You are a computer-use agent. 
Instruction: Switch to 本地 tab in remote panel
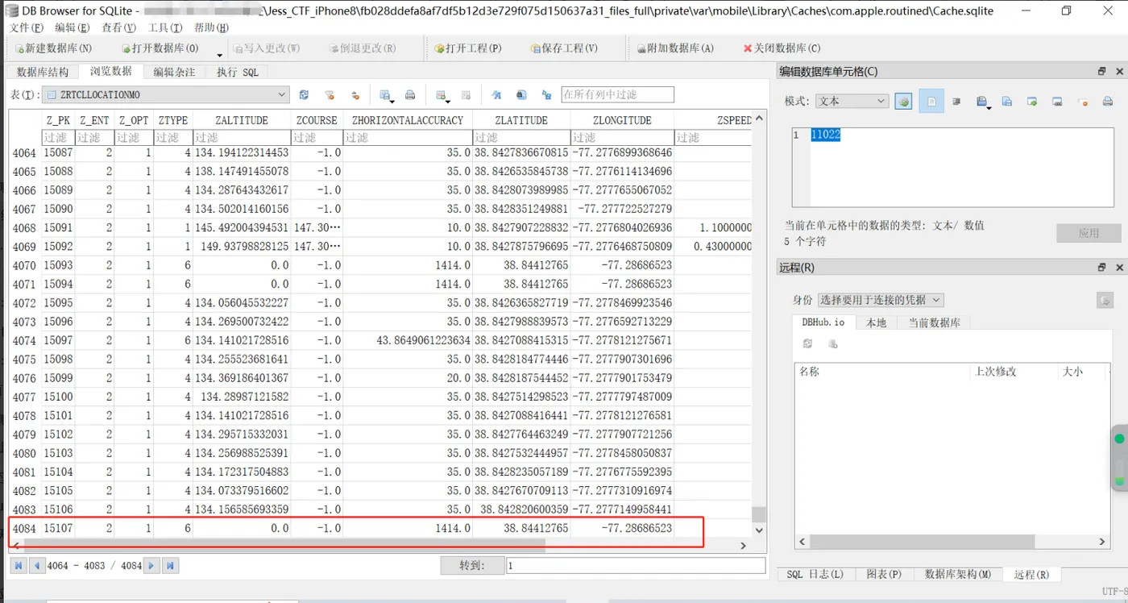click(x=876, y=322)
